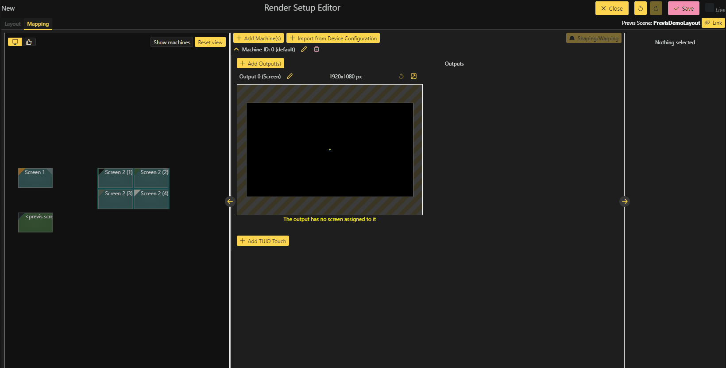
Task: Click Import from Device Configuration
Action: pos(333,38)
